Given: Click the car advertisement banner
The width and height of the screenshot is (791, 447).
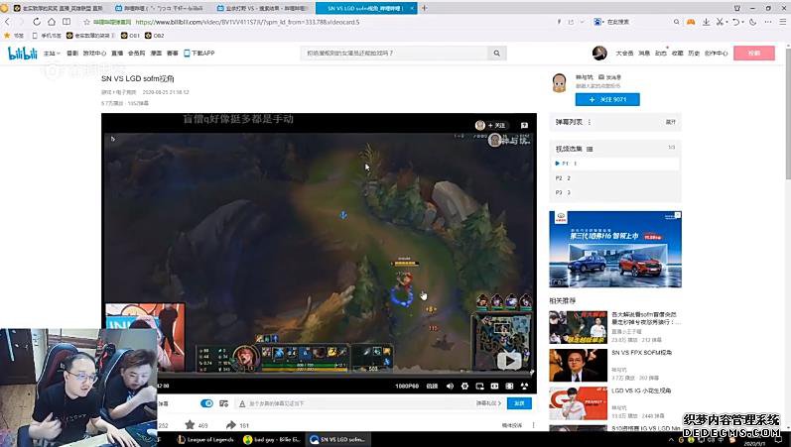Looking at the screenshot, I should tap(615, 249).
